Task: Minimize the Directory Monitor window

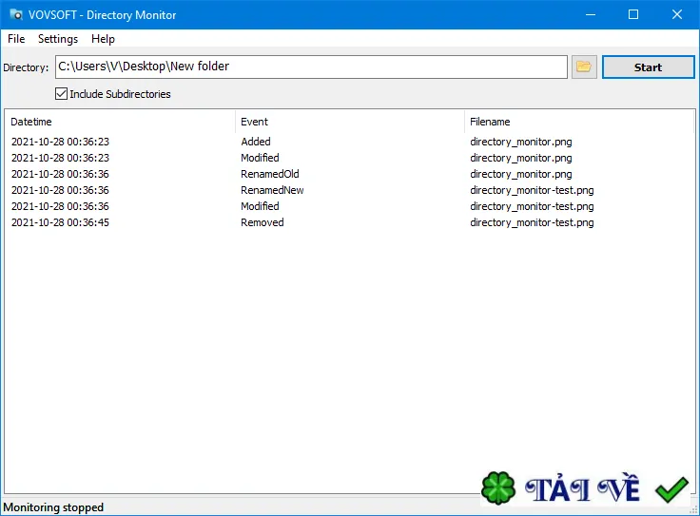Action: point(591,14)
